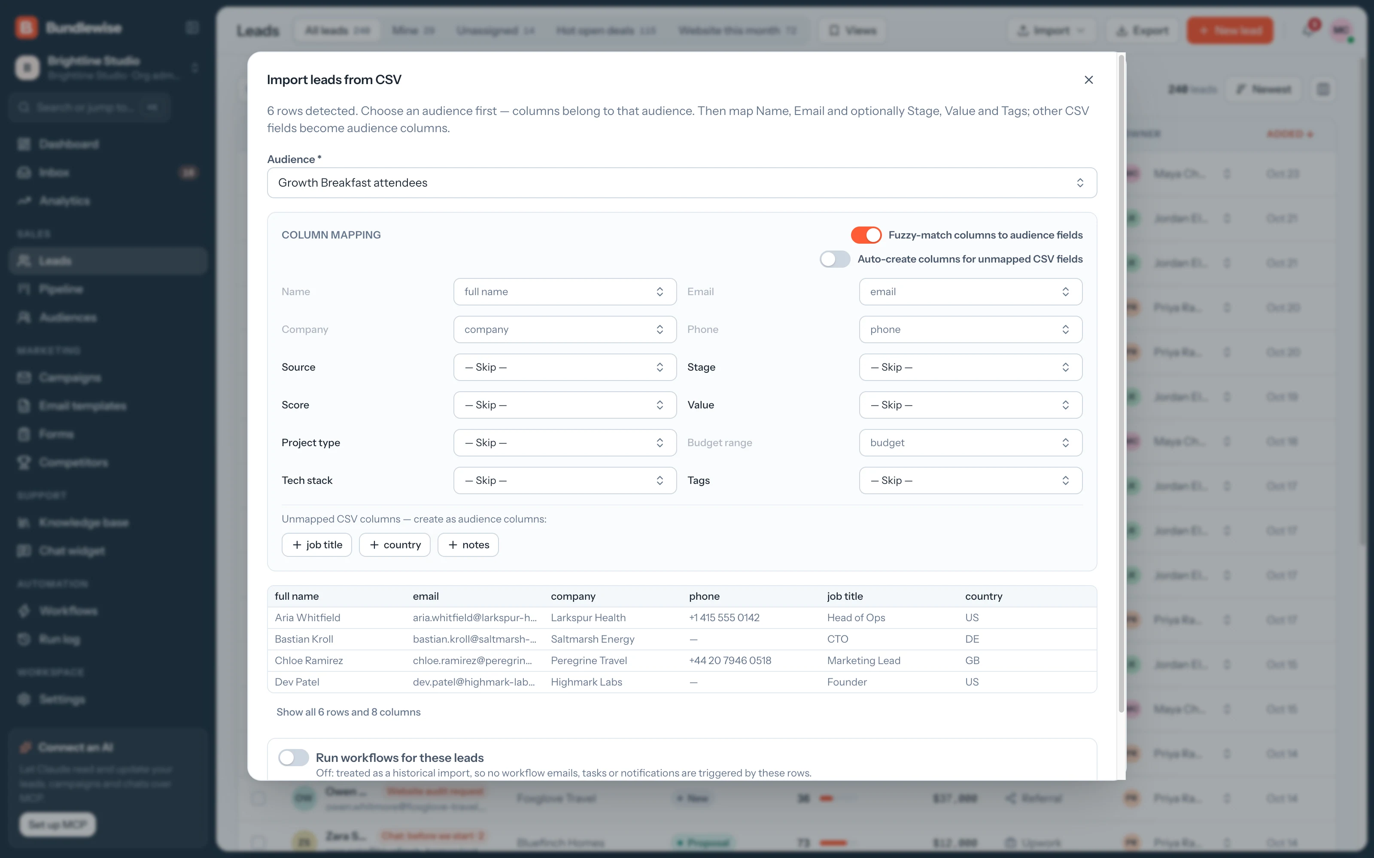Choose a CSV column for Value

[970, 405]
